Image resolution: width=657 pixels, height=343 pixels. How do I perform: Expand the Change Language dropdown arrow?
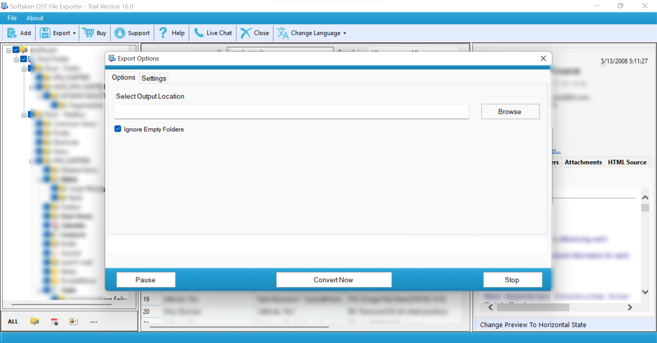pos(345,33)
